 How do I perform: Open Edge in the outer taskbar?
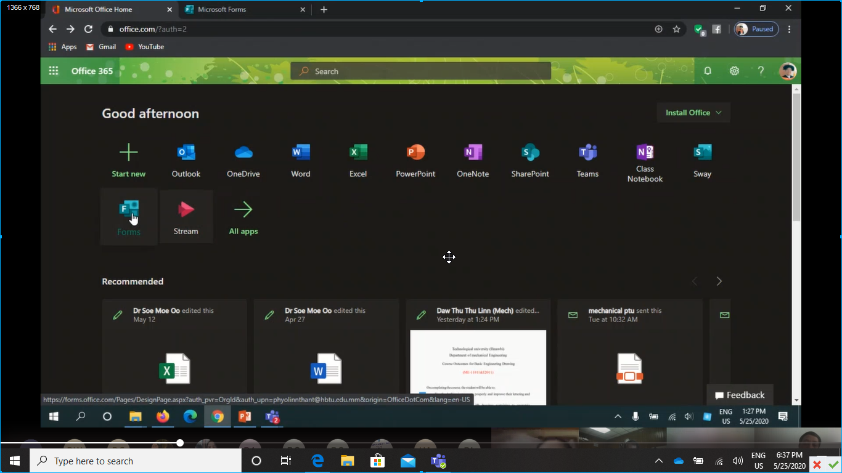317,461
